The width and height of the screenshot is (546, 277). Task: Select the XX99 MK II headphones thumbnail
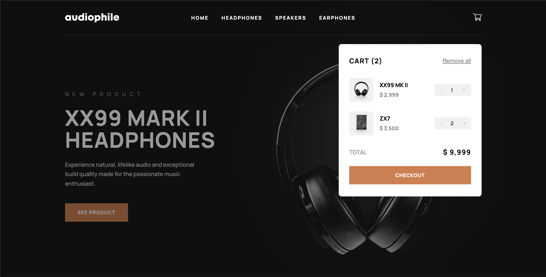click(361, 90)
